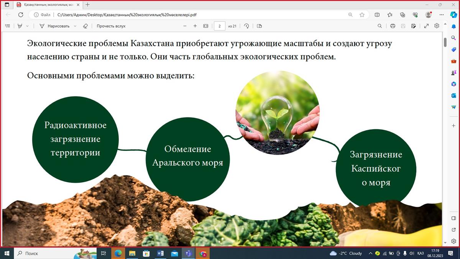Open Microsoft Word from the taskbar

160,253
